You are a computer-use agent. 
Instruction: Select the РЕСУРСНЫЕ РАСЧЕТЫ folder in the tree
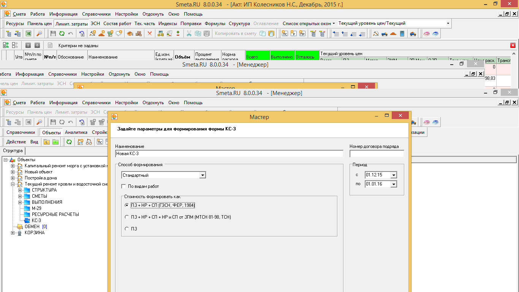55,214
